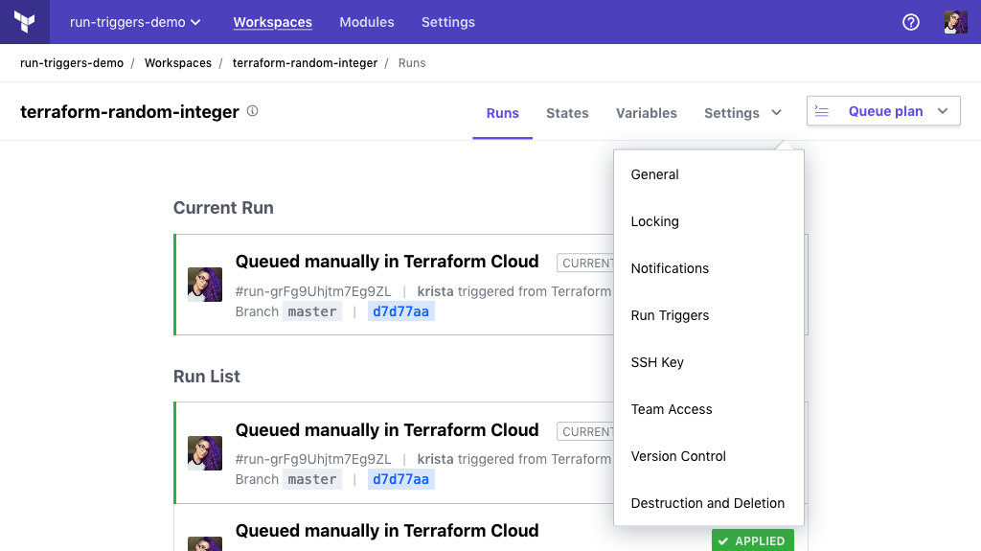Switch to the States tab
The height and width of the screenshot is (551, 981).
[x=567, y=113]
